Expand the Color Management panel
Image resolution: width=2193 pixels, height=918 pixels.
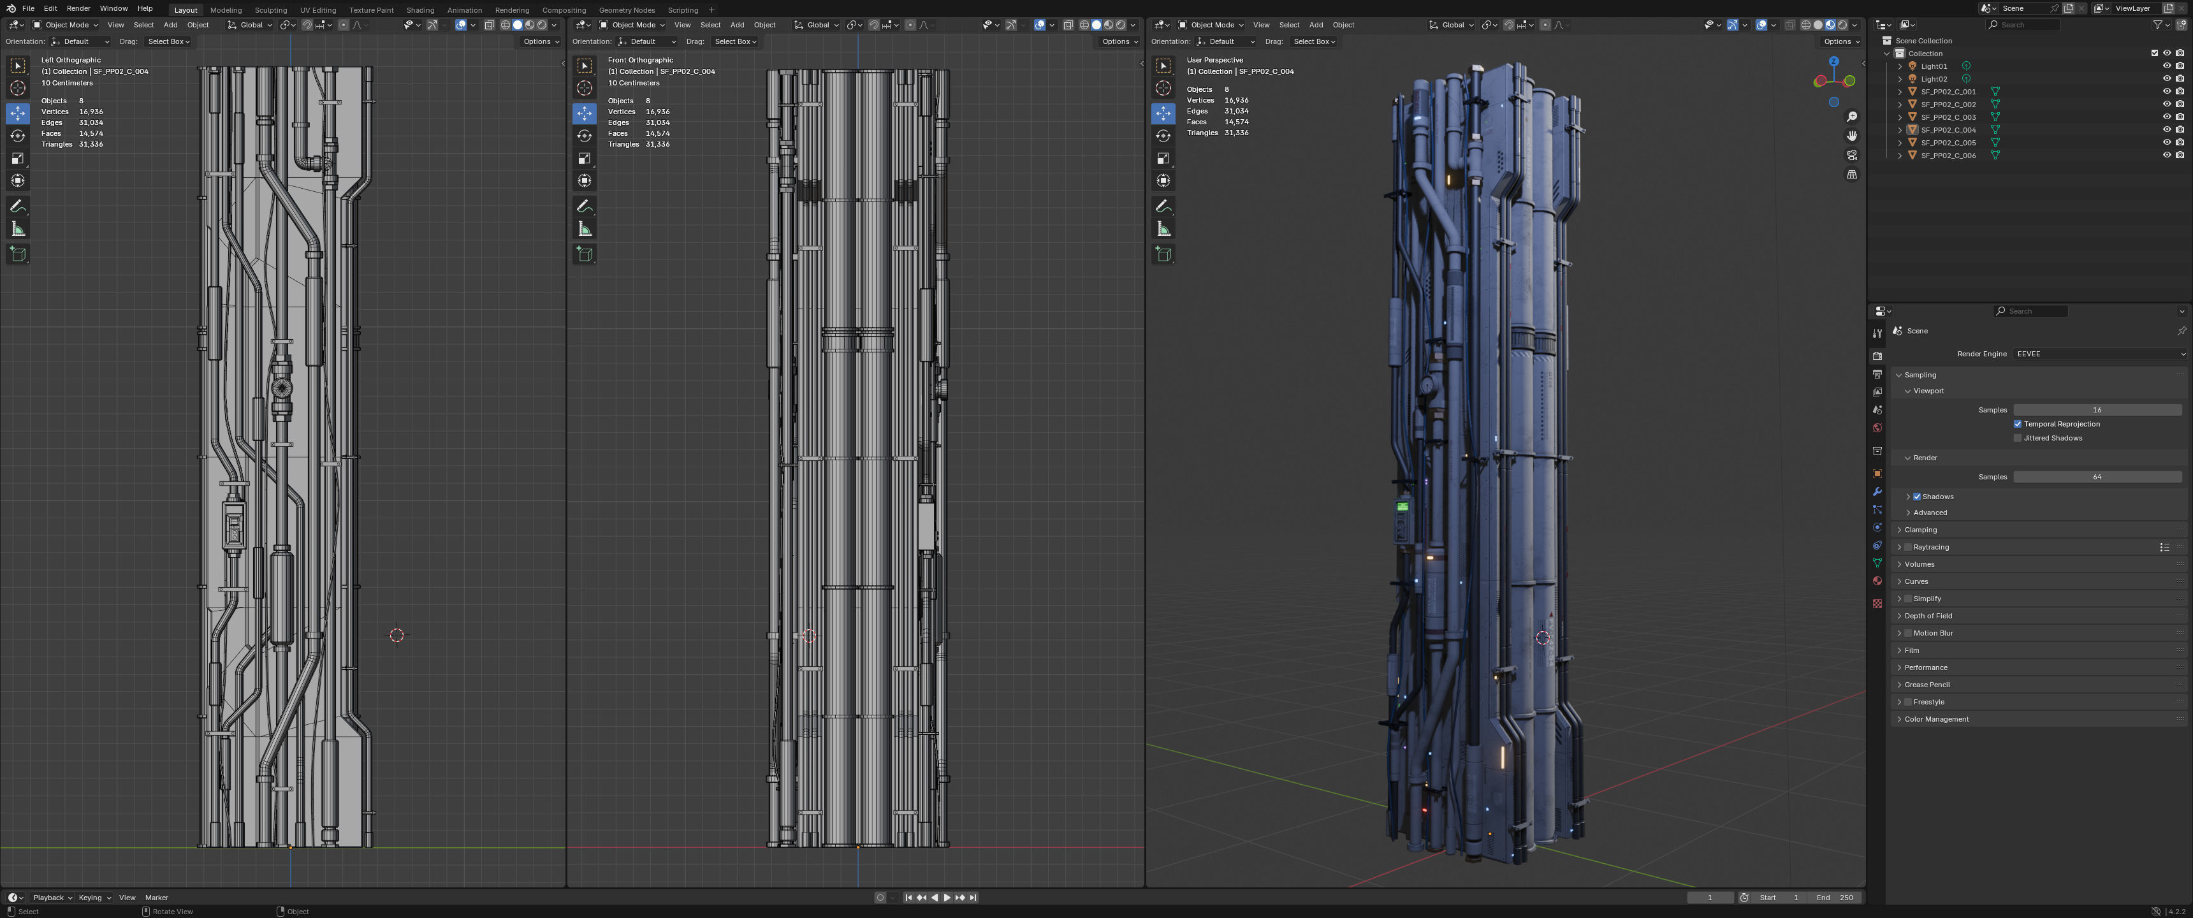pos(1936,718)
